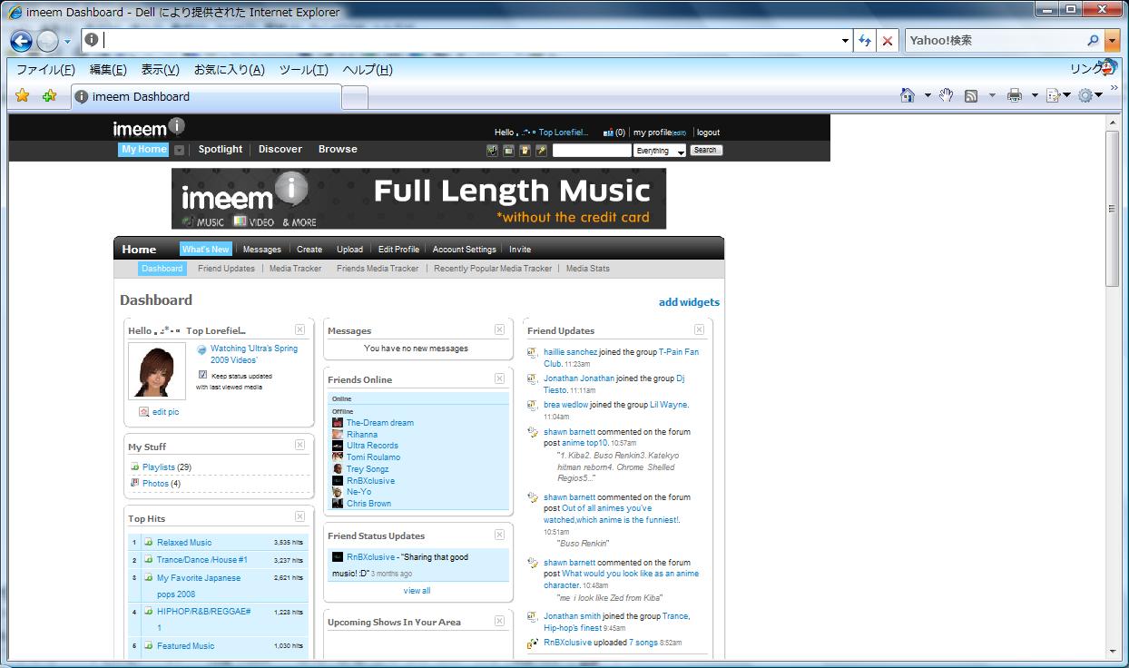
Task: Click Chris Brown friend avatar icon
Action: click(x=338, y=504)
